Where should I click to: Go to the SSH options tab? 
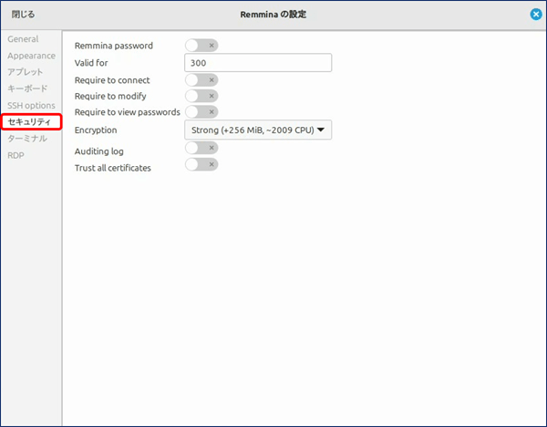(31, 106)
